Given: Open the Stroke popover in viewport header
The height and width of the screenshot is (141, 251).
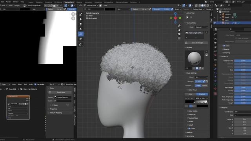Looking at the screenshot, I should click(209, 9).
